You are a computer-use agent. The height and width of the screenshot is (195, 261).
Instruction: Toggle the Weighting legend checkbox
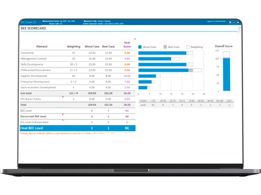point(188,47)
